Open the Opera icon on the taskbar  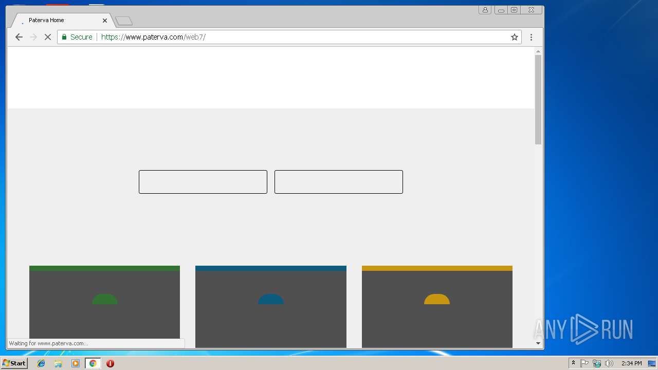click(x=110, y=363)
